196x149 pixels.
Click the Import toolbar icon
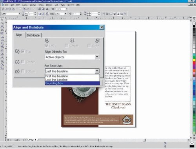(40, 9)
